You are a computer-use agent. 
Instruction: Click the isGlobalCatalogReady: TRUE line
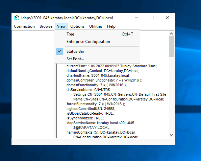tap(90, 113)
